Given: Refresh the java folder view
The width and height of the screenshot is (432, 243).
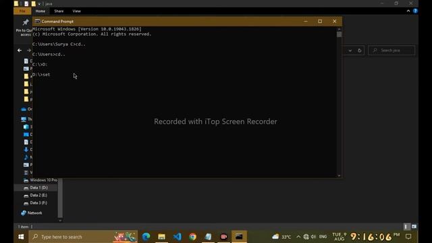Looking at the screenshot, I should 359,51.
